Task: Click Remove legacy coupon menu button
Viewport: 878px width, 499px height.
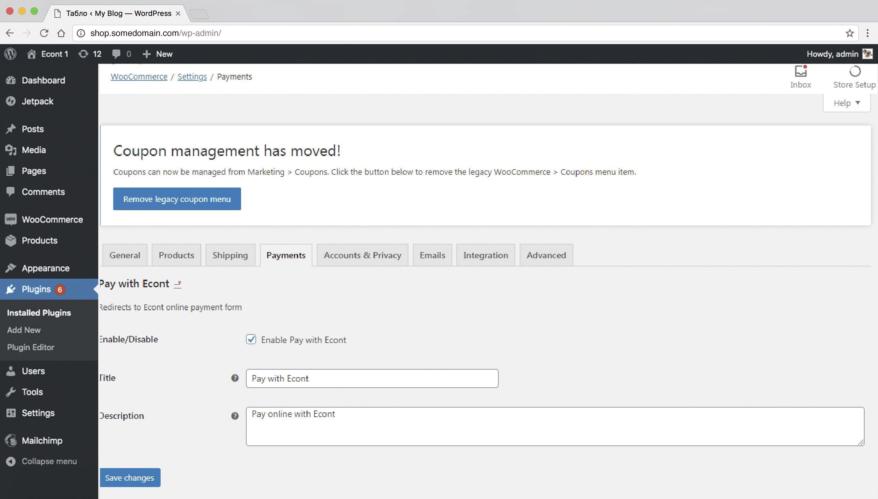Action: pos(177,199)
